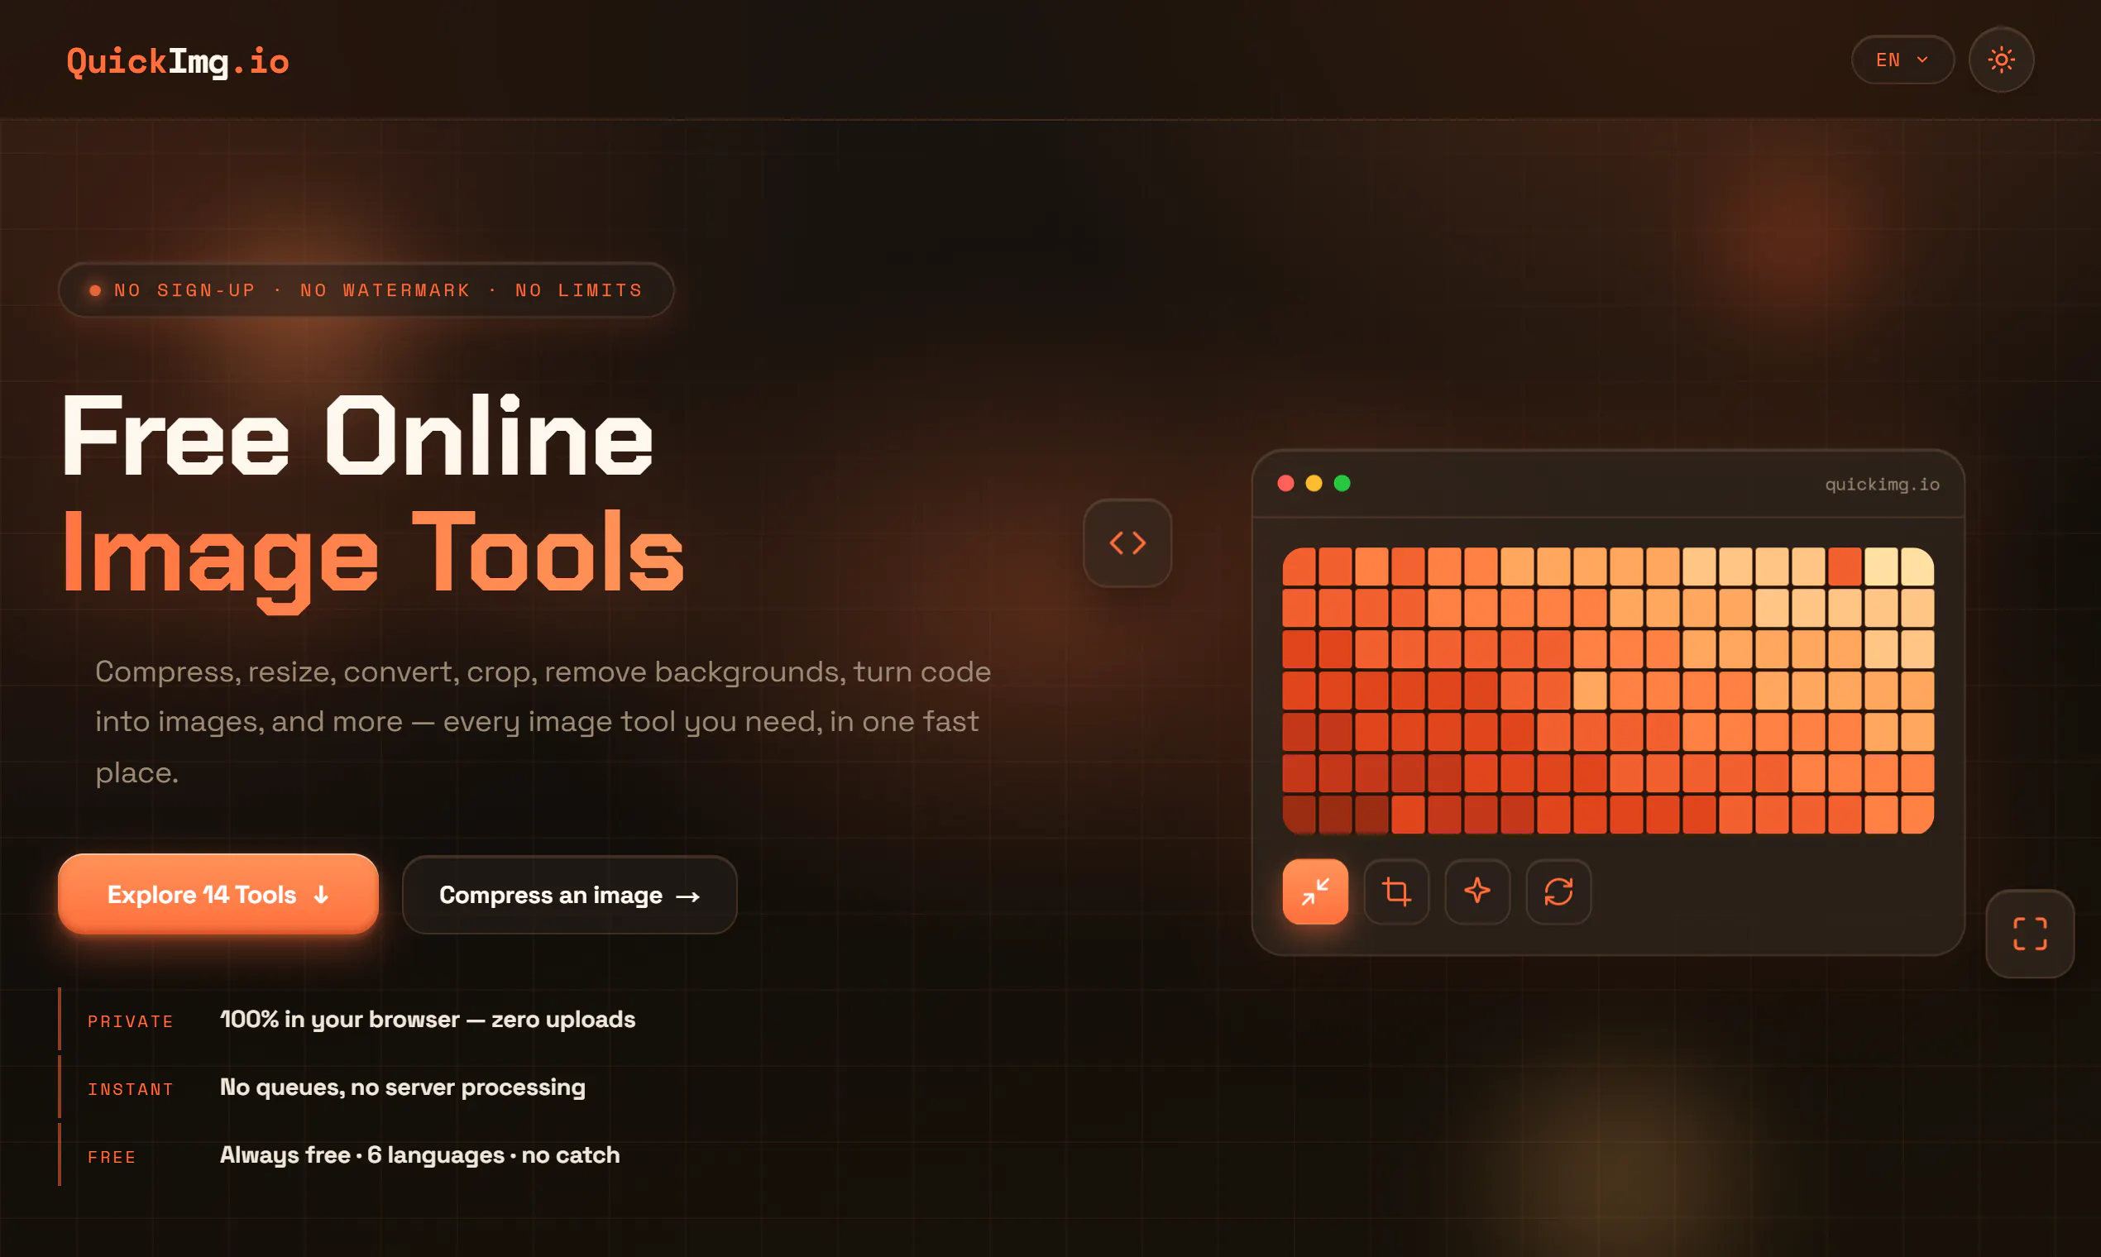
Task: Click the red window dot in mockup
Action: point(1286,483)
